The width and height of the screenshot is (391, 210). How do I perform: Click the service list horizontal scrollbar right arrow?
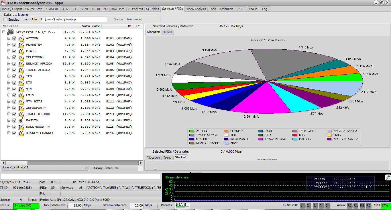click(141, 163)
